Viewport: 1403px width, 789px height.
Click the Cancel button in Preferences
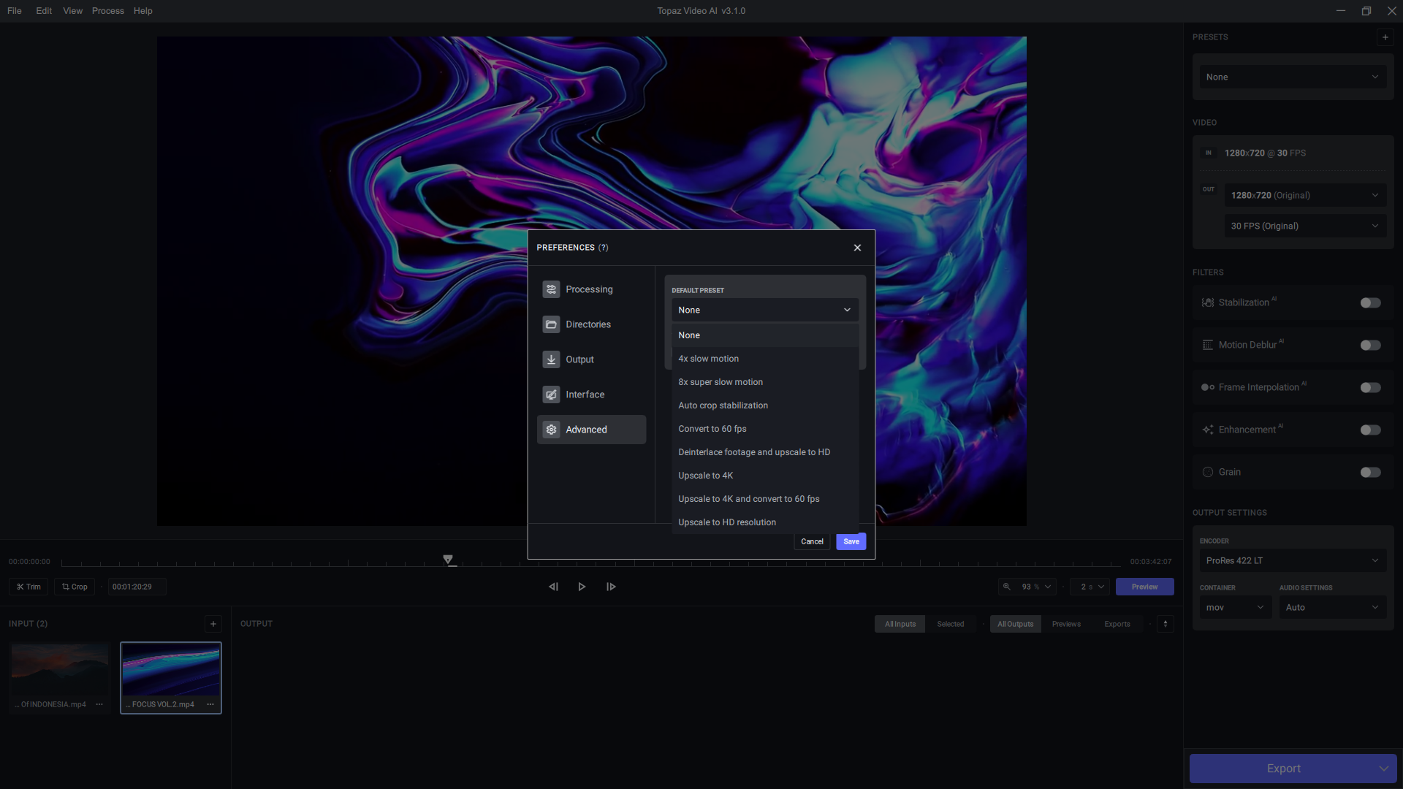click(x=813, y=541)
